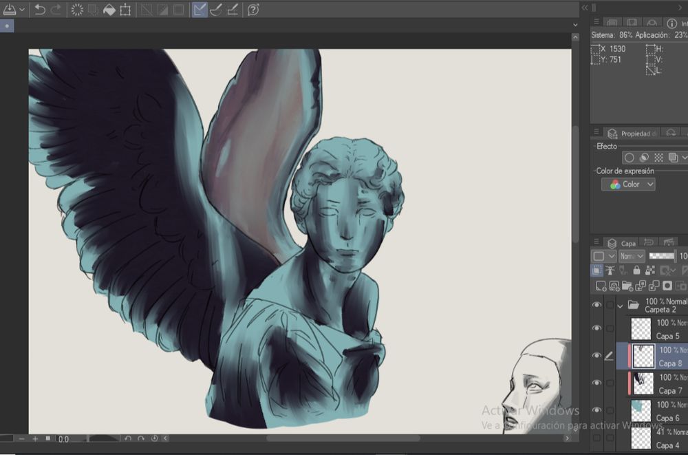688x455 pixels.
Task: Click Create Layer Mask icon
Action: (667, 286)
